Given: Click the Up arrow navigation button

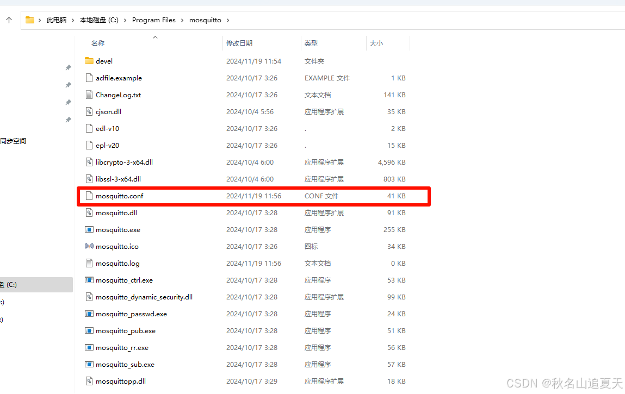Looking at the screenshot, I should tap(9, 20).
